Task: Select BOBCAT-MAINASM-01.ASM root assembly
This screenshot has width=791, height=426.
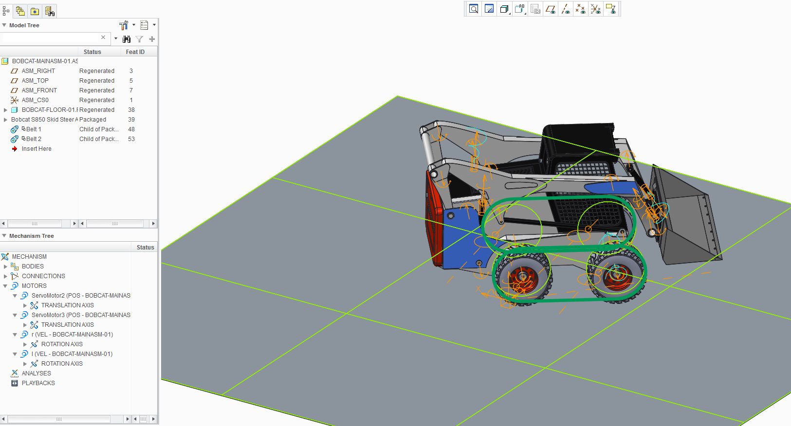Action: [x=45, y=61]
